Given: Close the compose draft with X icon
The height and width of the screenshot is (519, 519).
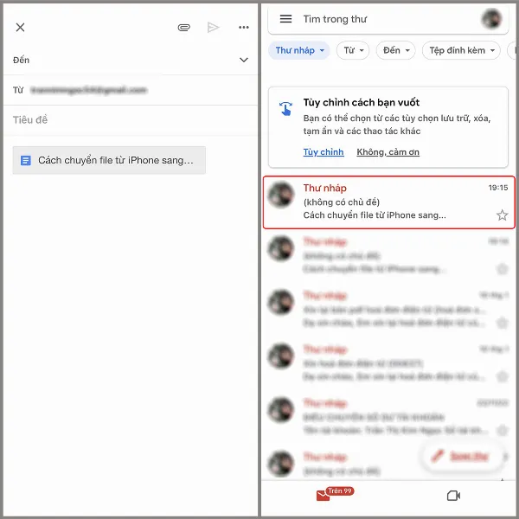Looking at the screenshot, I should 20,27.
